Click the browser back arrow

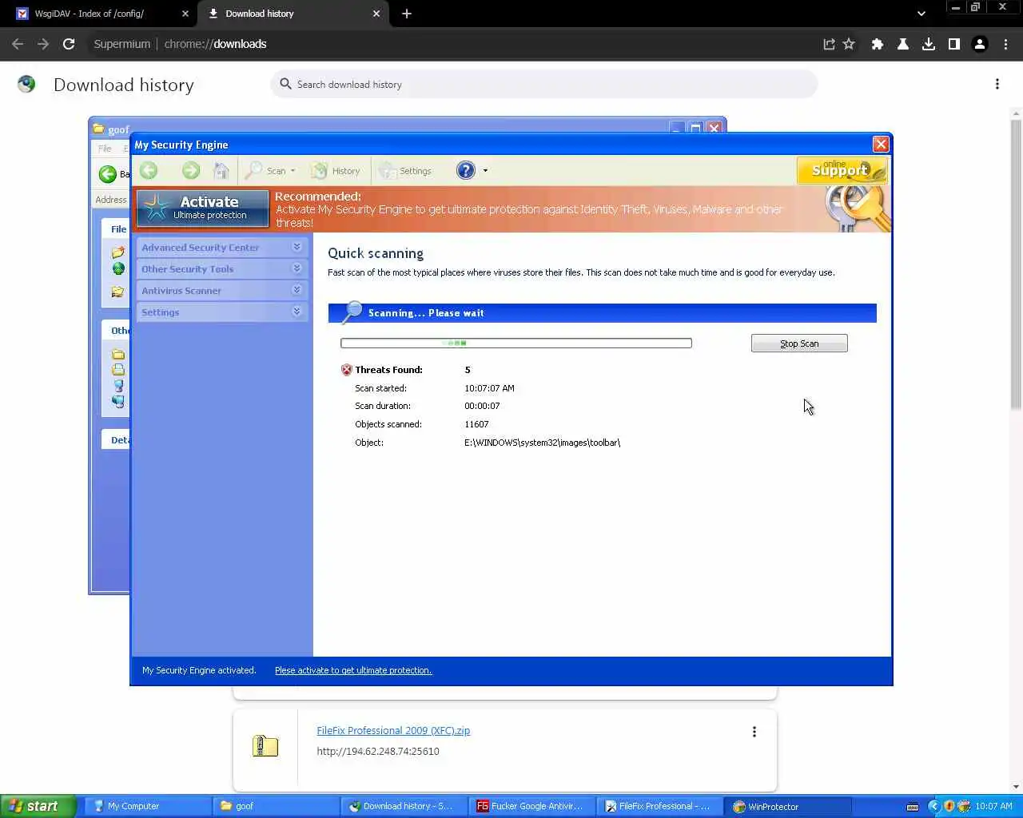point(18,44)
